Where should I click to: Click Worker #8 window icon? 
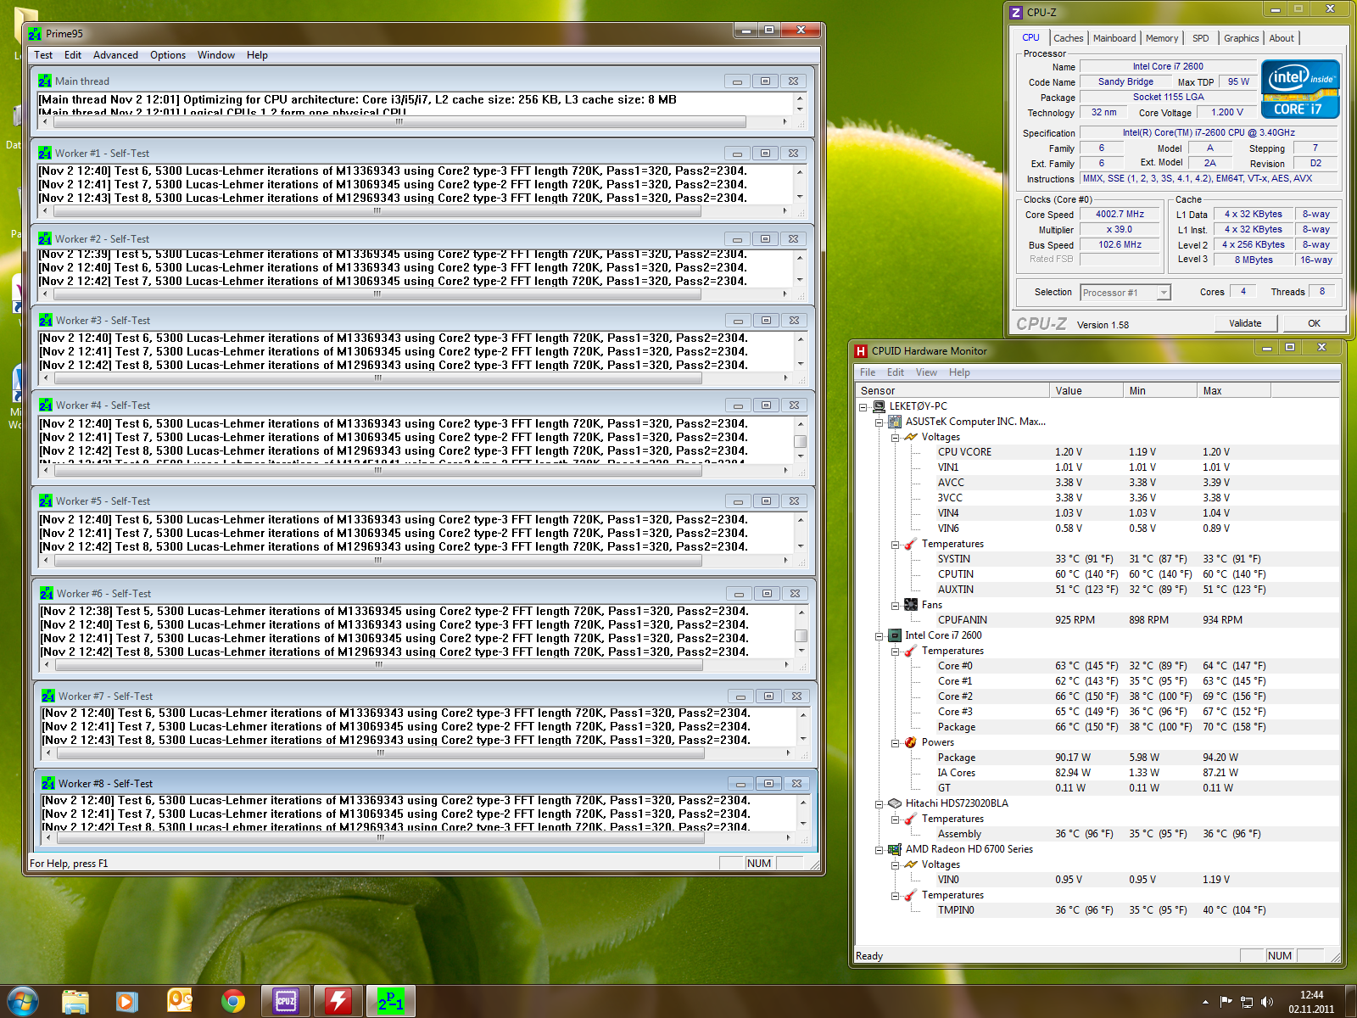pyautogui.click(x=48, y=784)
